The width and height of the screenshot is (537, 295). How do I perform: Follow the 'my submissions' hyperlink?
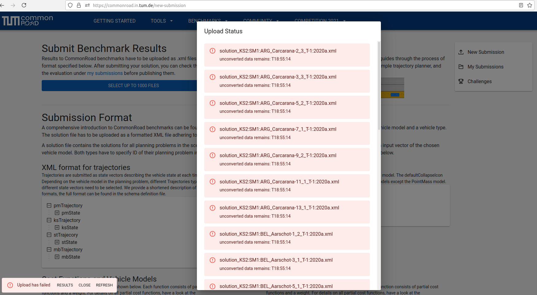tap(105, 73)
